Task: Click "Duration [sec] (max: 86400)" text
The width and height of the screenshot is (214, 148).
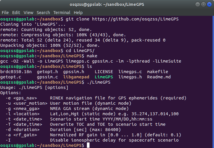Action: point(85,130)
